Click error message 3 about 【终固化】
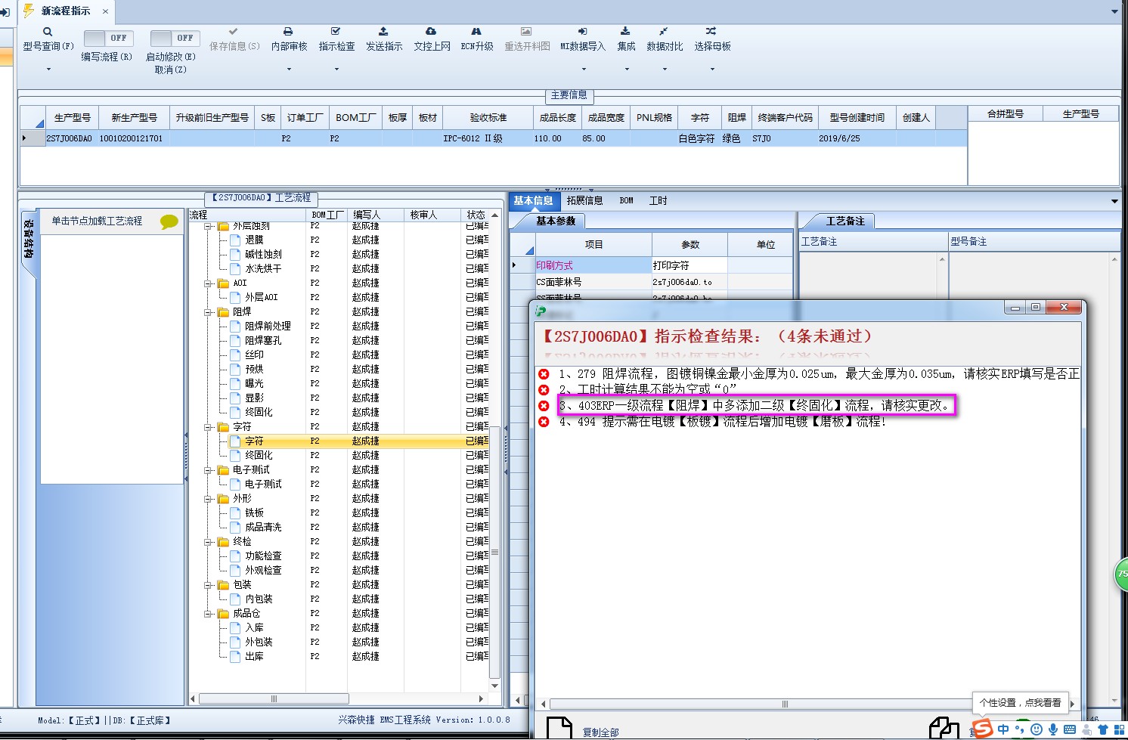Viewport: 1128px width, 740px height. (757, 405)
